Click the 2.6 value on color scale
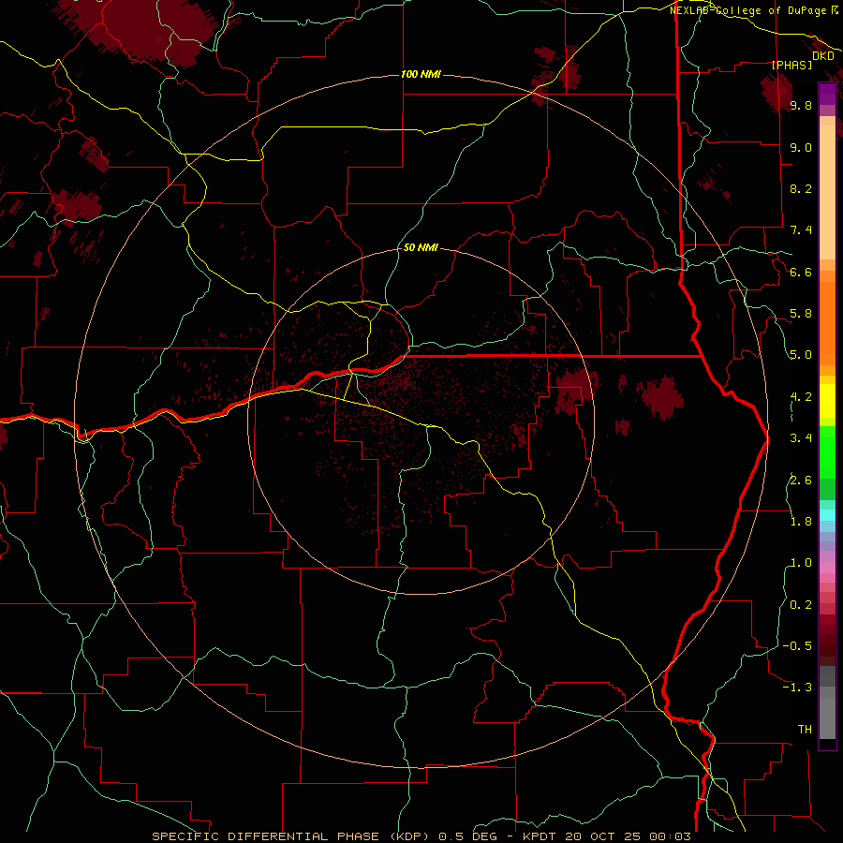This screenshot has height=843, width=843. tap(801, 481)
